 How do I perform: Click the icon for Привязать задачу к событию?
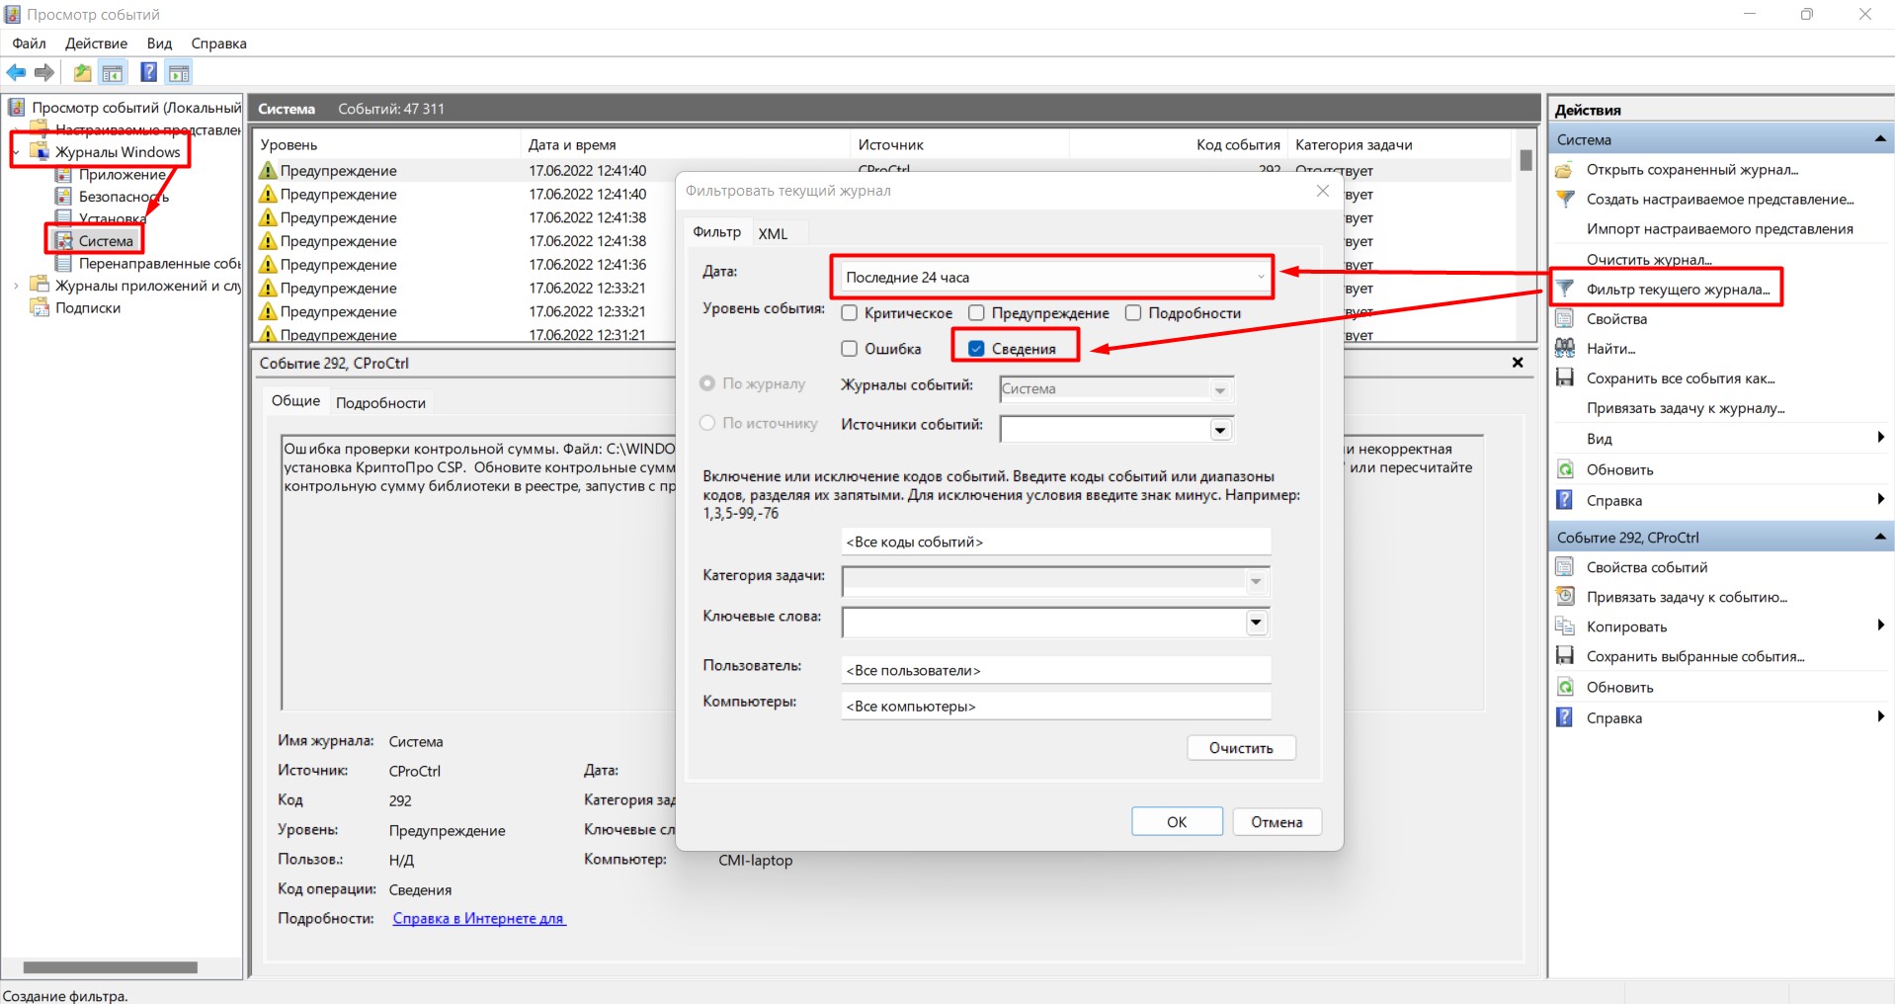[x=1565, y=596]
